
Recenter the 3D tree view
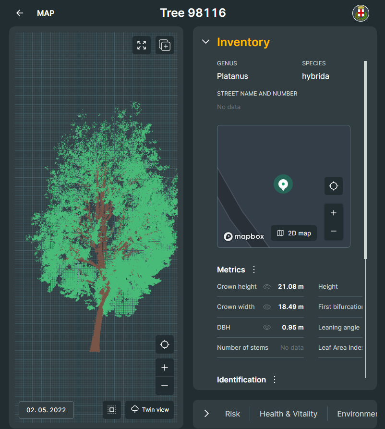tap(165, 344)
